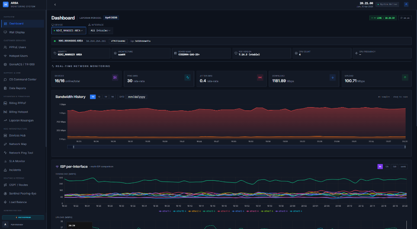Image resolution: width=417 pixels, height=229 pixels.
Task: Click the Laporan Keuangan chart icon
Action: pos(6,120)
